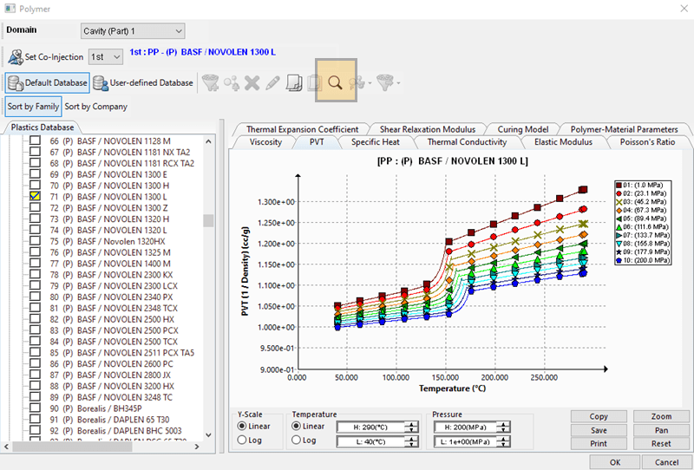This screenshot has width=694, height=470.
Task: Click the H: 200(MPa) pressure field
Action: (x=465, y=427)
